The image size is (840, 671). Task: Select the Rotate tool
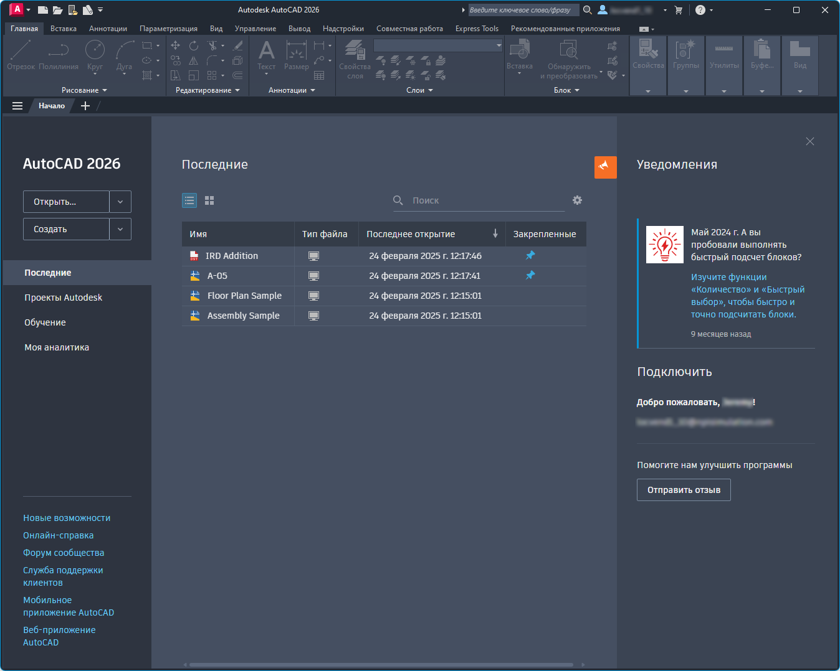point(194,45)
